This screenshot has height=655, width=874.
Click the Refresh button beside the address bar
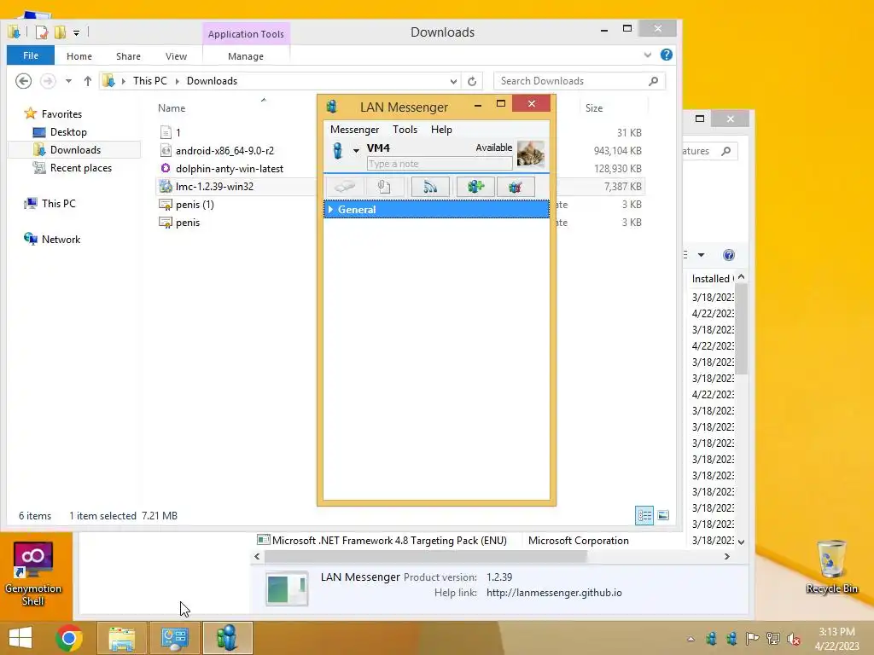click(x=472, y=81)
